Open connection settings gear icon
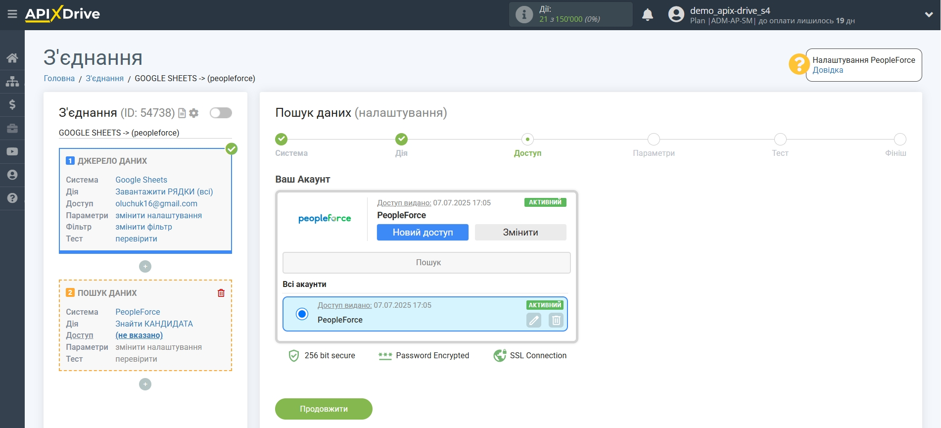The width and height of the screenshot is (941, 428). pyautogui.click(x=194, y=113)
